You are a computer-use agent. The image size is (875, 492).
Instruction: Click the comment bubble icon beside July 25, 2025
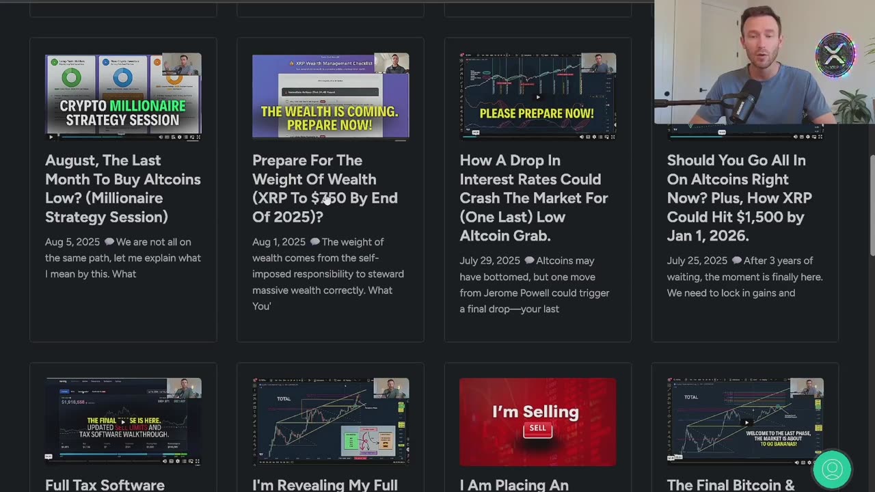pyautogui.click(x=736, y=260)
